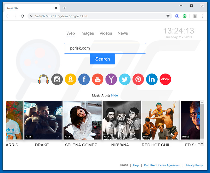The height and width of the screenshot is (173, 210).
Task: Open the Facebook shortcut icon
Action: coord(84,79)
